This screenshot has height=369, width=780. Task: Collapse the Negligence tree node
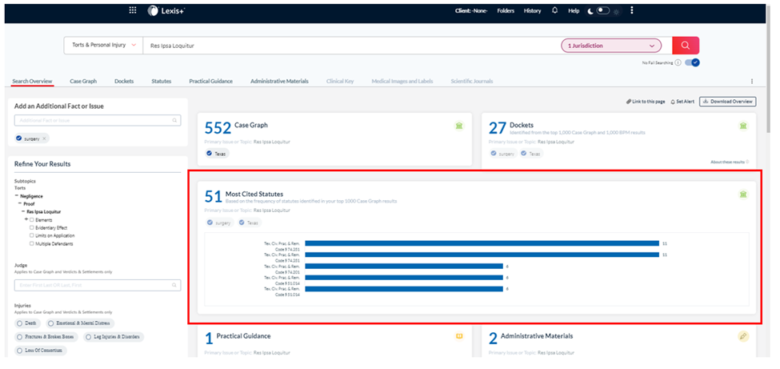(x=17, y=196)
